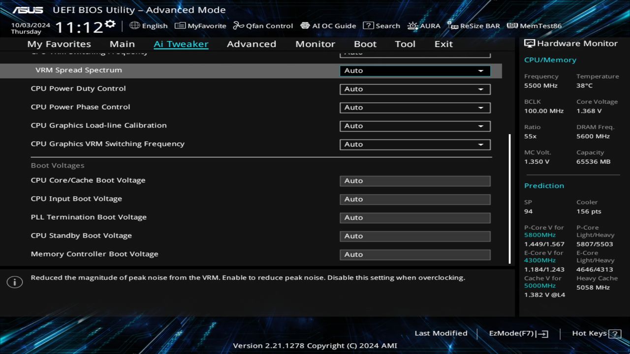Open the VRM Spread Spectrum dropdown
The height and width of the screenshot is (354, 630).
coord(414,70)
